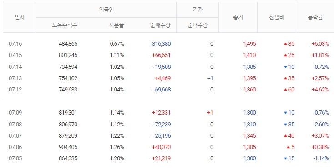This screenshot has width=334, height=168.
Task: Click holdings value 864,335
Action: (68, 158)
